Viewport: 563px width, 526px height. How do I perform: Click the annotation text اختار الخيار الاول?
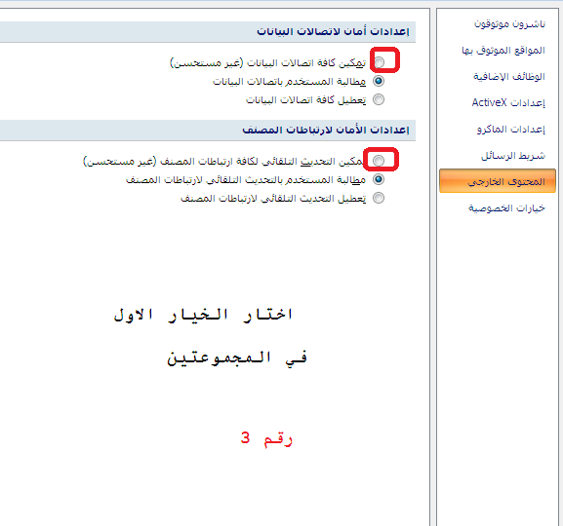pos(203,315)
